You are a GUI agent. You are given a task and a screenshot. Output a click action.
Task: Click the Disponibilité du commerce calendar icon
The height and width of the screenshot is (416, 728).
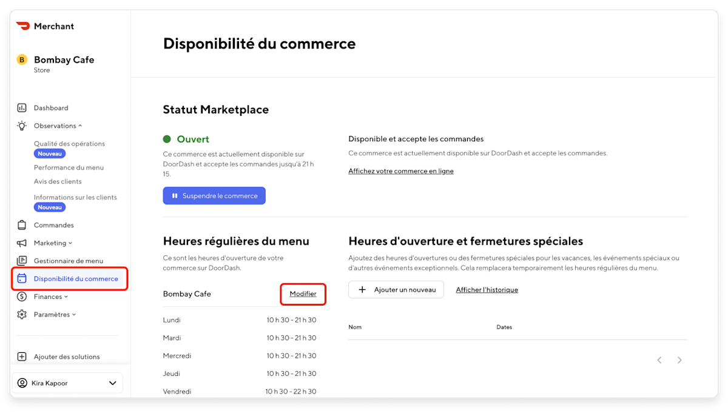click(22, 279)
